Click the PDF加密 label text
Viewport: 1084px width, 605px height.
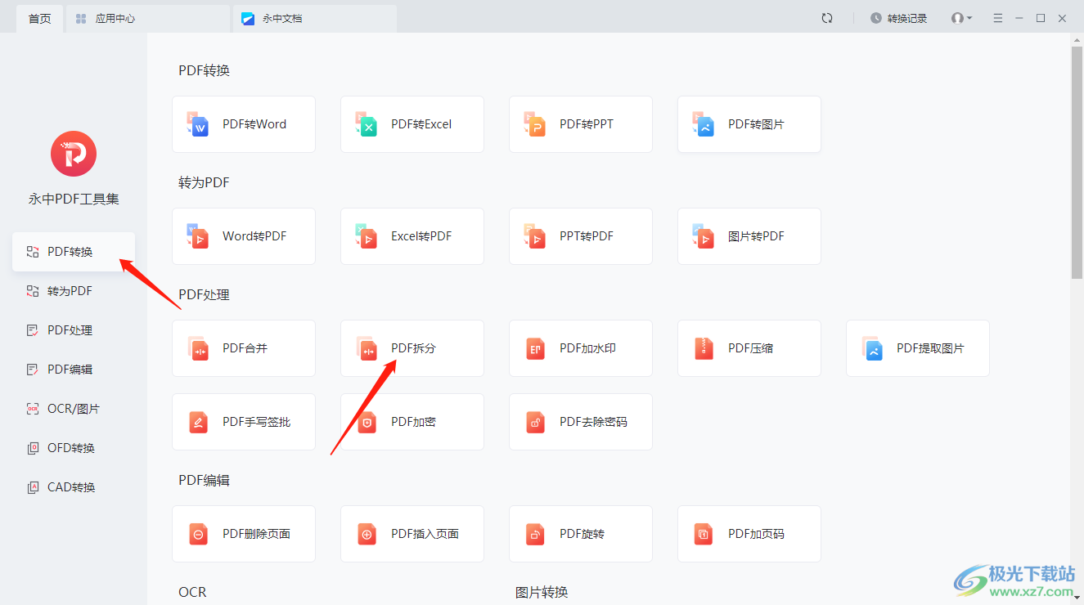coord(413,422)
